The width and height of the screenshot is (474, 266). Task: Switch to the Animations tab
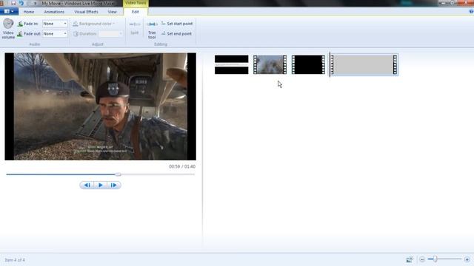click(54, 12)
